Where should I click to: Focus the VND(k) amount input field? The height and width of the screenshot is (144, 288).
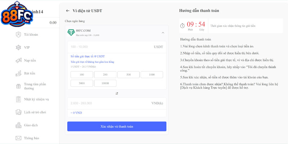coord(117,103)
